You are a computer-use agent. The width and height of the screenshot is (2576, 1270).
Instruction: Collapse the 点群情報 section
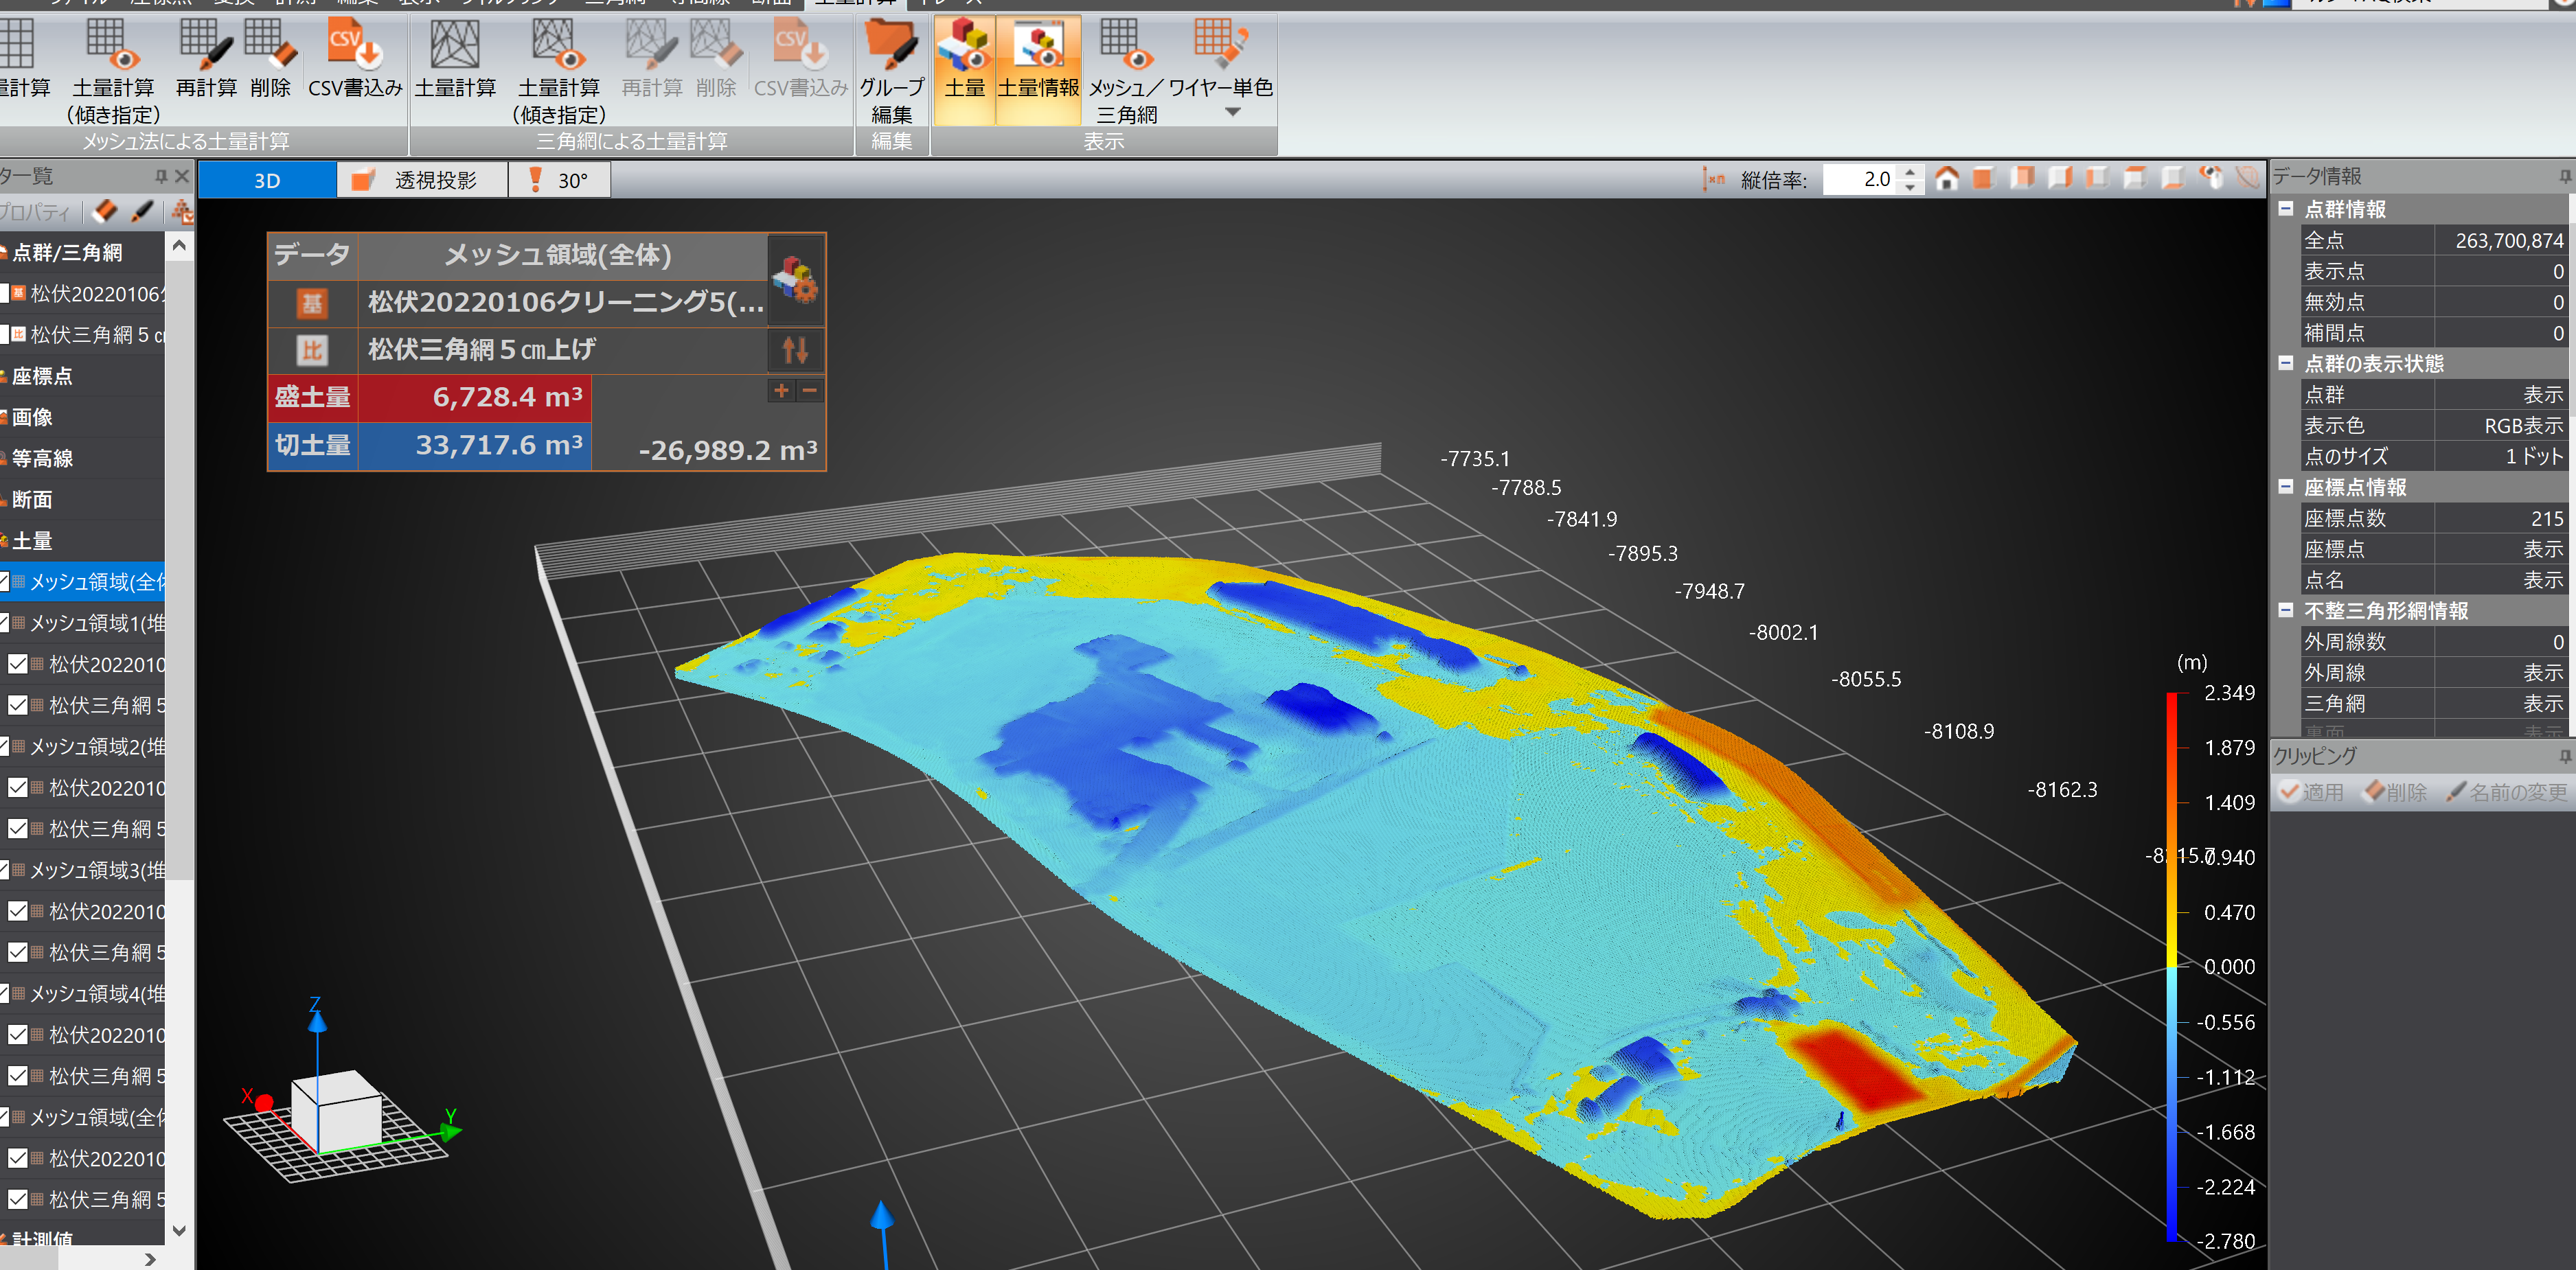pyautogui.click(x=2285, y=209)
